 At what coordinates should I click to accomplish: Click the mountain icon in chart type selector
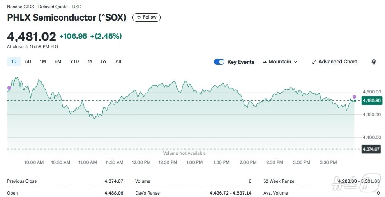[x=264, y=62]
